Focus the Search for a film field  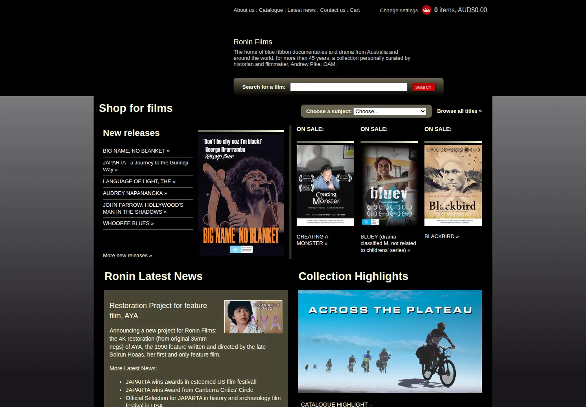click(349, 87)
